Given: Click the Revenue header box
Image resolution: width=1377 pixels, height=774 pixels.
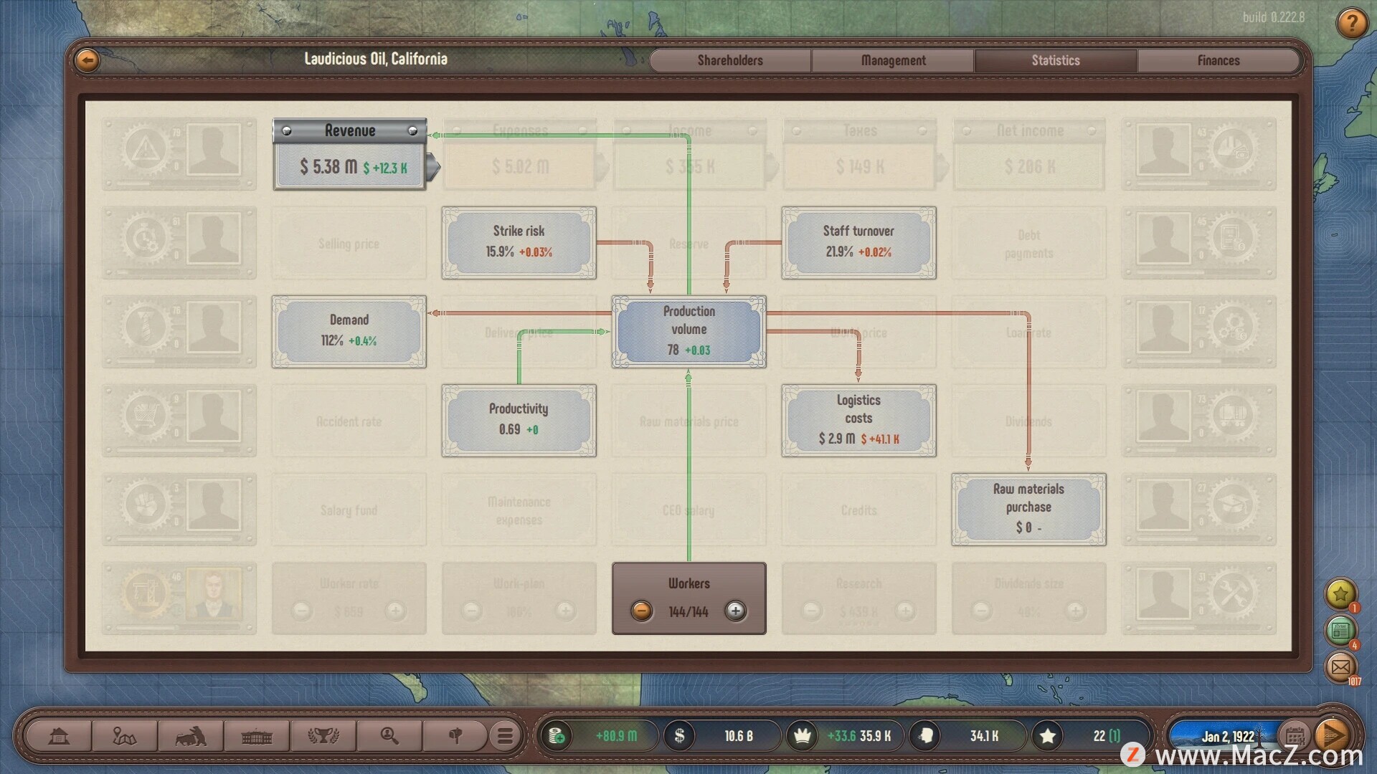Looking at the screenshot, I should pyautogui.click(x=350, y=130).
